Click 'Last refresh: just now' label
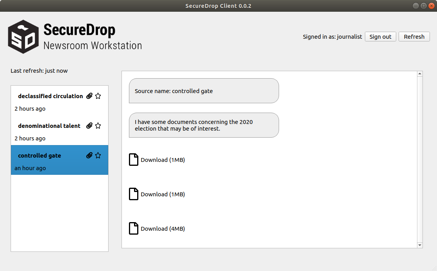 pos(39,71)
